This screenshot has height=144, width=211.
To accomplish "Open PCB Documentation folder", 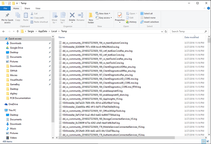I will point(20,98).
